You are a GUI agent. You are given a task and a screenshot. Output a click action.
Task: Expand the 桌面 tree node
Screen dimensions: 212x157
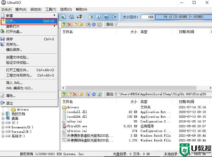[x=3, y=118]
